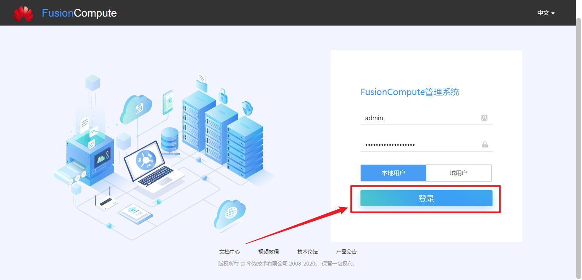
Task: Click the globe cloud illustration icon
Action: [230, 214]
